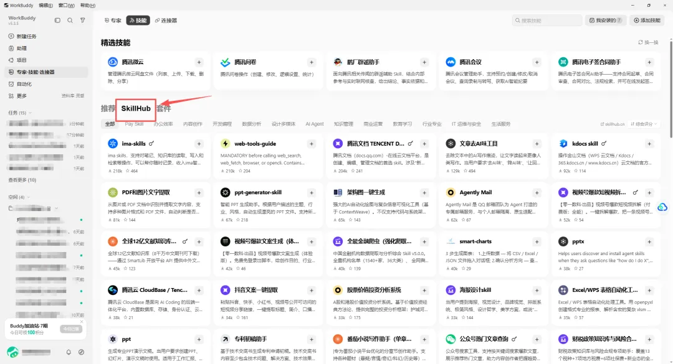This screenshot has width=673, height=364.
Task: Add 海报设计skill using its plus button
Action: click(x=537, y=290)
